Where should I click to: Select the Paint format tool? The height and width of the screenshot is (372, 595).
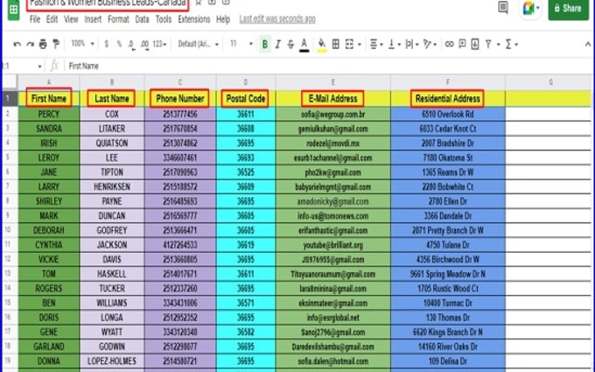tap(56, 45)
